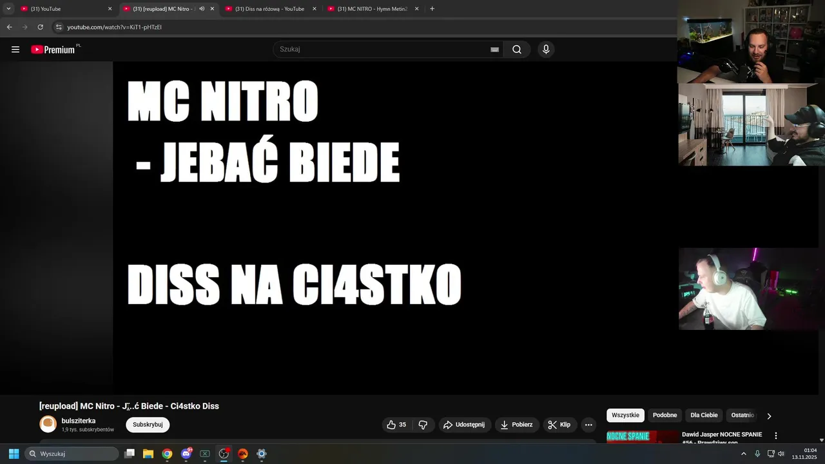Click the Udostępnij share button

coord(464,425)
